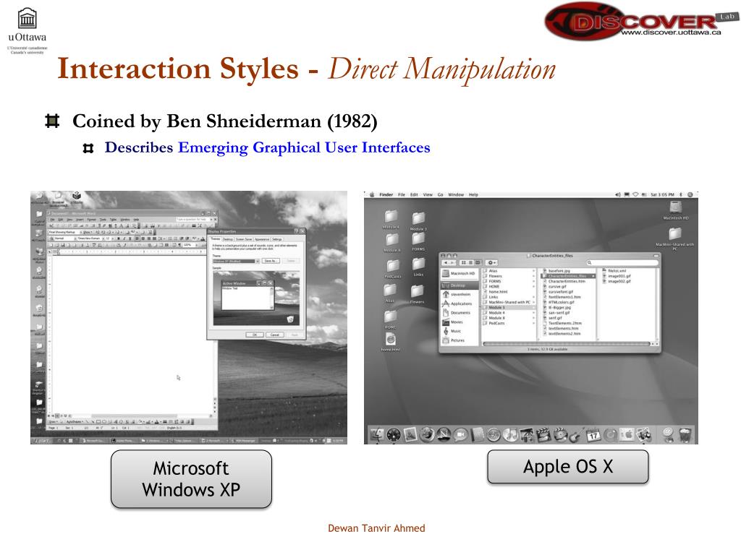Image resolution: width=741 pixels, height=555 pixels.
Task: Open the Finder icon in the Mac dock
Action: click(376, 434)
